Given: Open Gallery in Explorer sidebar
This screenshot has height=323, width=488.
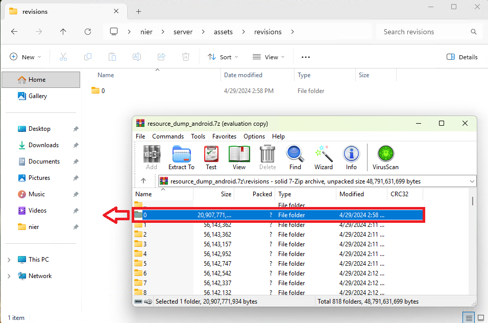Looking at the screenshot, I should [x=38, y=96].
